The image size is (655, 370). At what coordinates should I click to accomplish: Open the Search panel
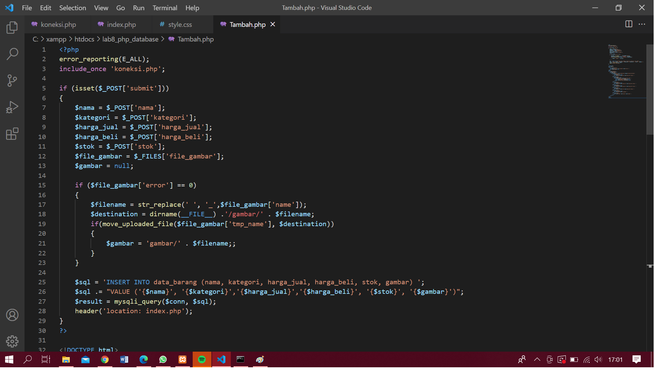(12, 54)
